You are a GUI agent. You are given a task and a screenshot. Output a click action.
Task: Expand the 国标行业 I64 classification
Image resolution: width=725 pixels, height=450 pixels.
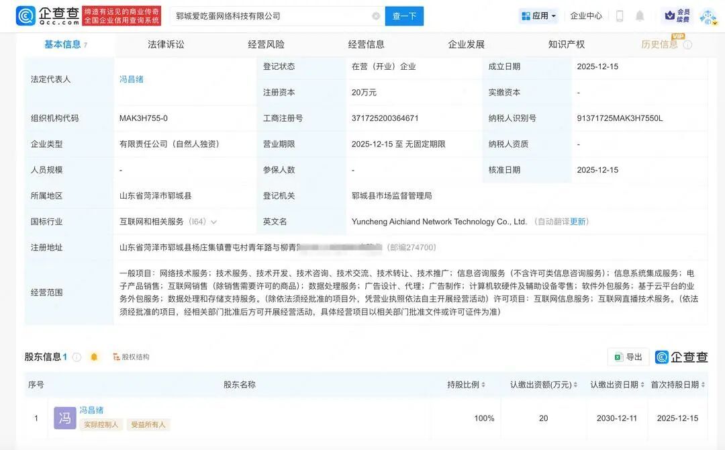coord(215,222)
